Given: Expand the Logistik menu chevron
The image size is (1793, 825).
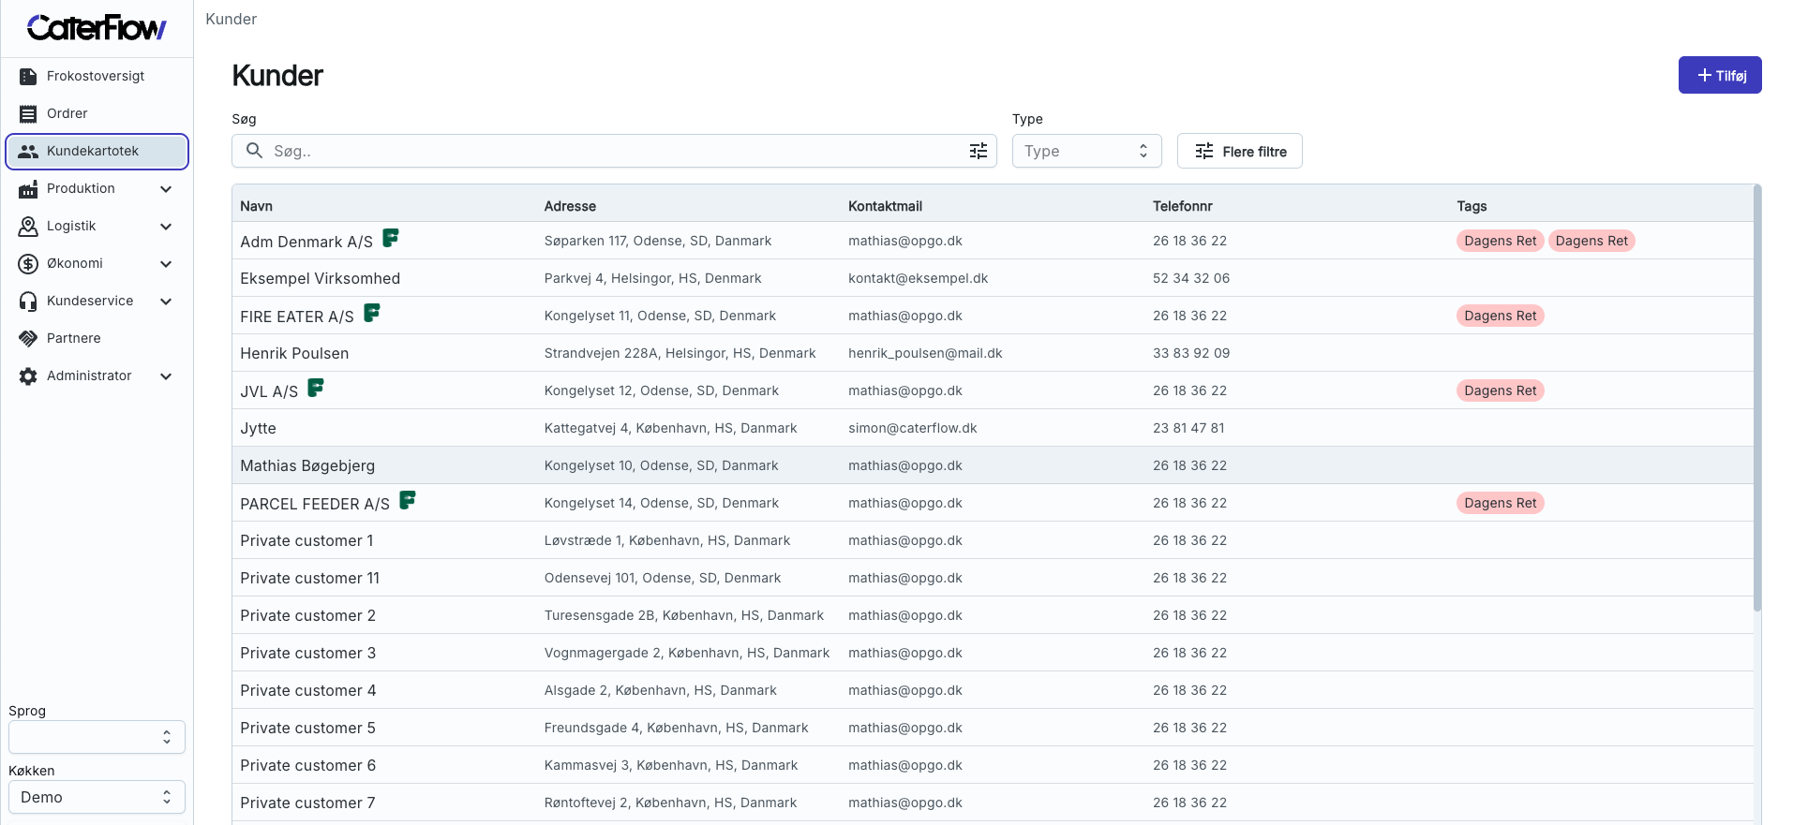Looking at the screenshot, I should coord(166,226).
